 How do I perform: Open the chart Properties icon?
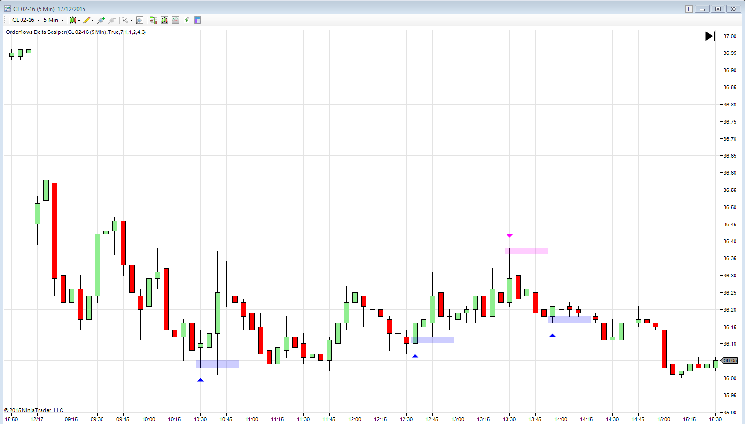coord(197,20)
